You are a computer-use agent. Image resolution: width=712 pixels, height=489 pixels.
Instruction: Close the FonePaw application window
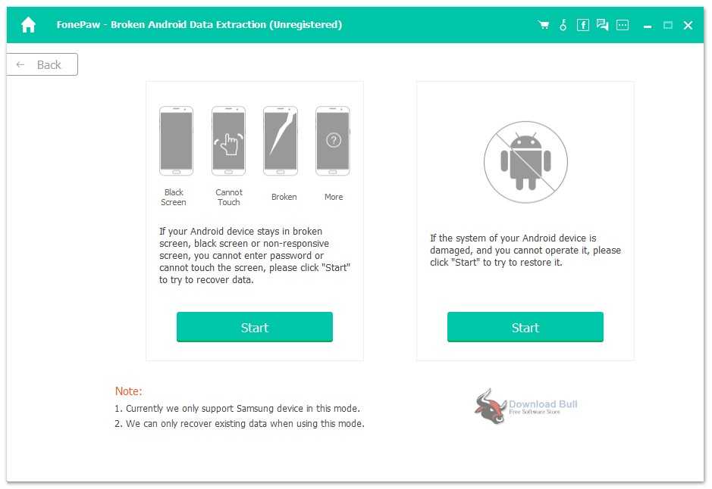click(688, 25)
